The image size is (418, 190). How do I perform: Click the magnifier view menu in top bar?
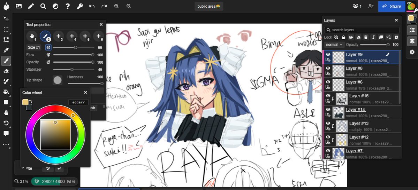click(x=43, y=6)
